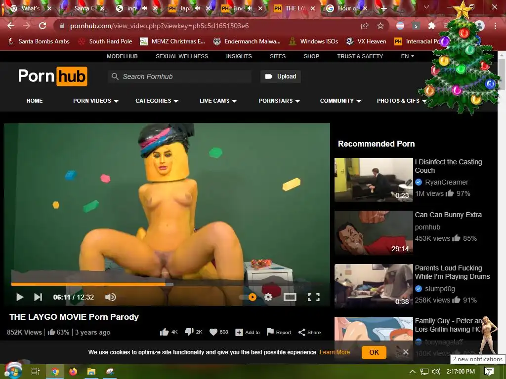This screenshot has height=379, width=506.
Task: Open the SEXUAL WELLNESS menu link
Action: click(182, 56)
